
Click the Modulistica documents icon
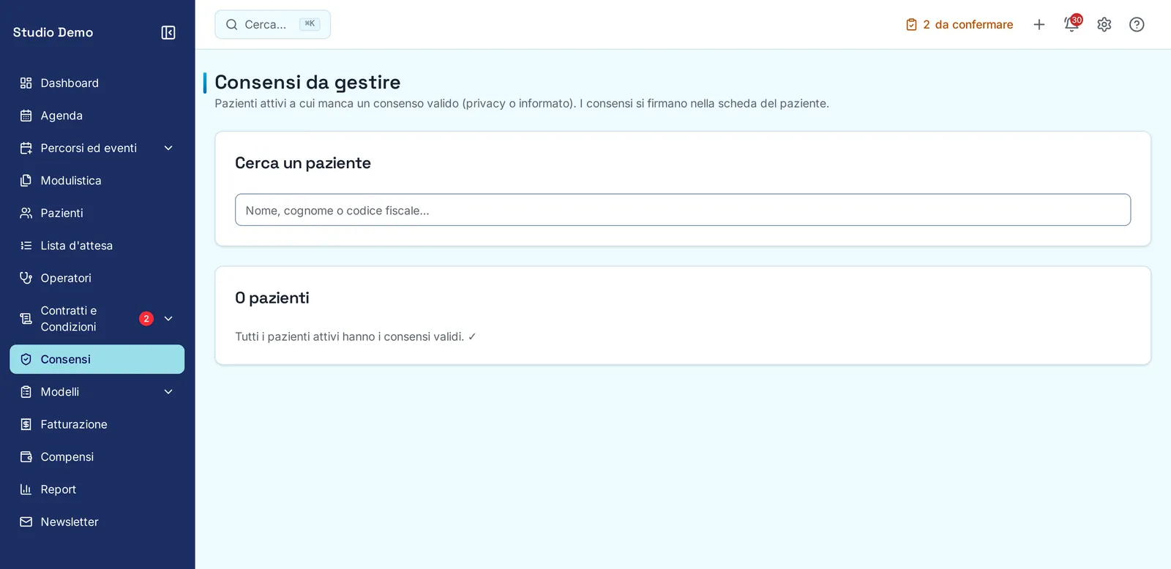click(x=26, y=181)
